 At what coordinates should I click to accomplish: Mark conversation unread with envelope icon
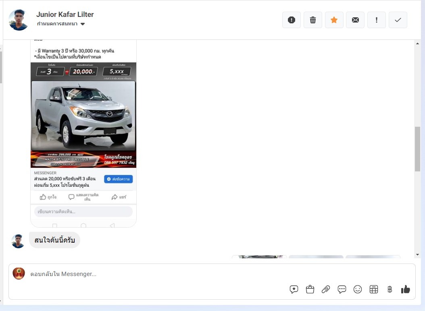pos(355,20)
